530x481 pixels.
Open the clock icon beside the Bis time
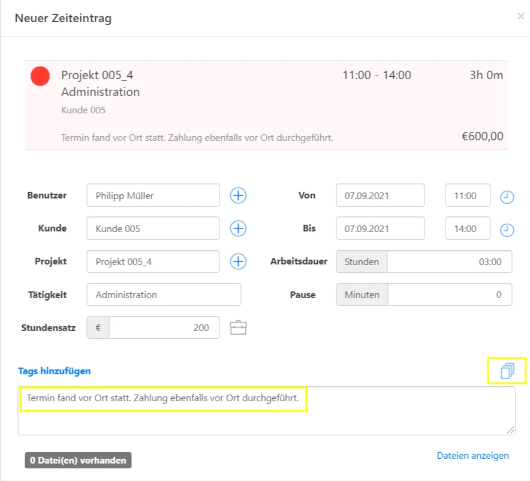pos(507,229)
